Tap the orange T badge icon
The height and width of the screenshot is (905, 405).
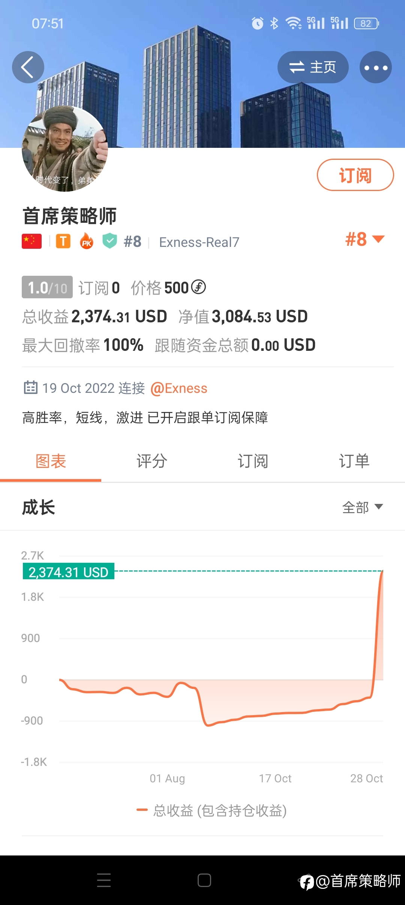[x=63, y=241]
